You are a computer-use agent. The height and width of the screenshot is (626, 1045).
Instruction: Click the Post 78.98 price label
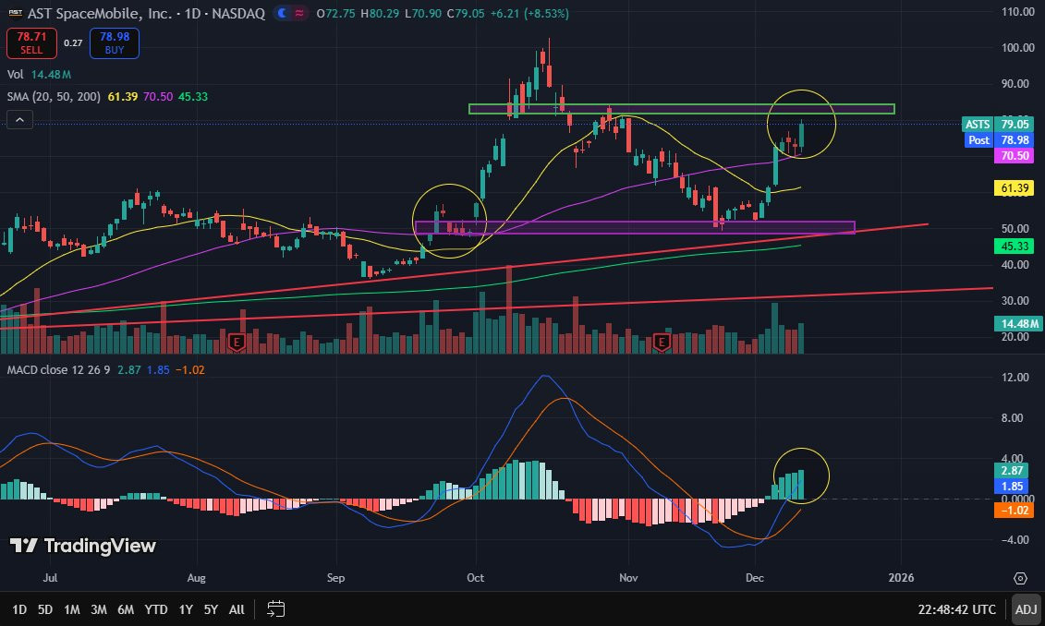tap(999, 139)
